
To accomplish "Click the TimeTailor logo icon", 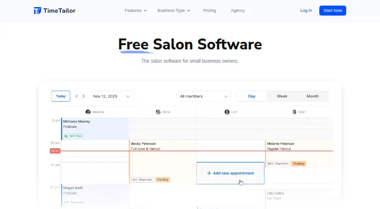I will [x=38, y=10].
